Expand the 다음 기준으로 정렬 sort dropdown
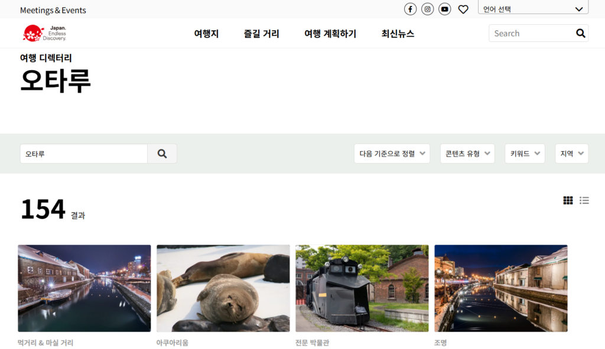 coord(392,153)
